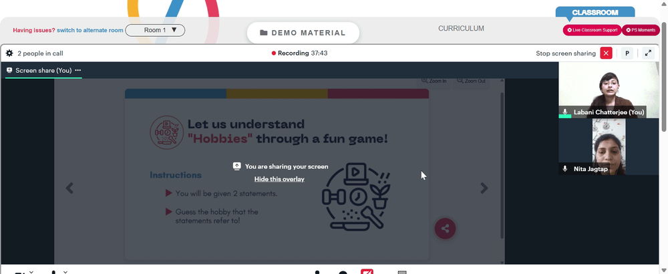The height and width of the screenshot is (274, 668).
Task: Click Nita Jagtap's microphone icon
Action: click(565, 169)
